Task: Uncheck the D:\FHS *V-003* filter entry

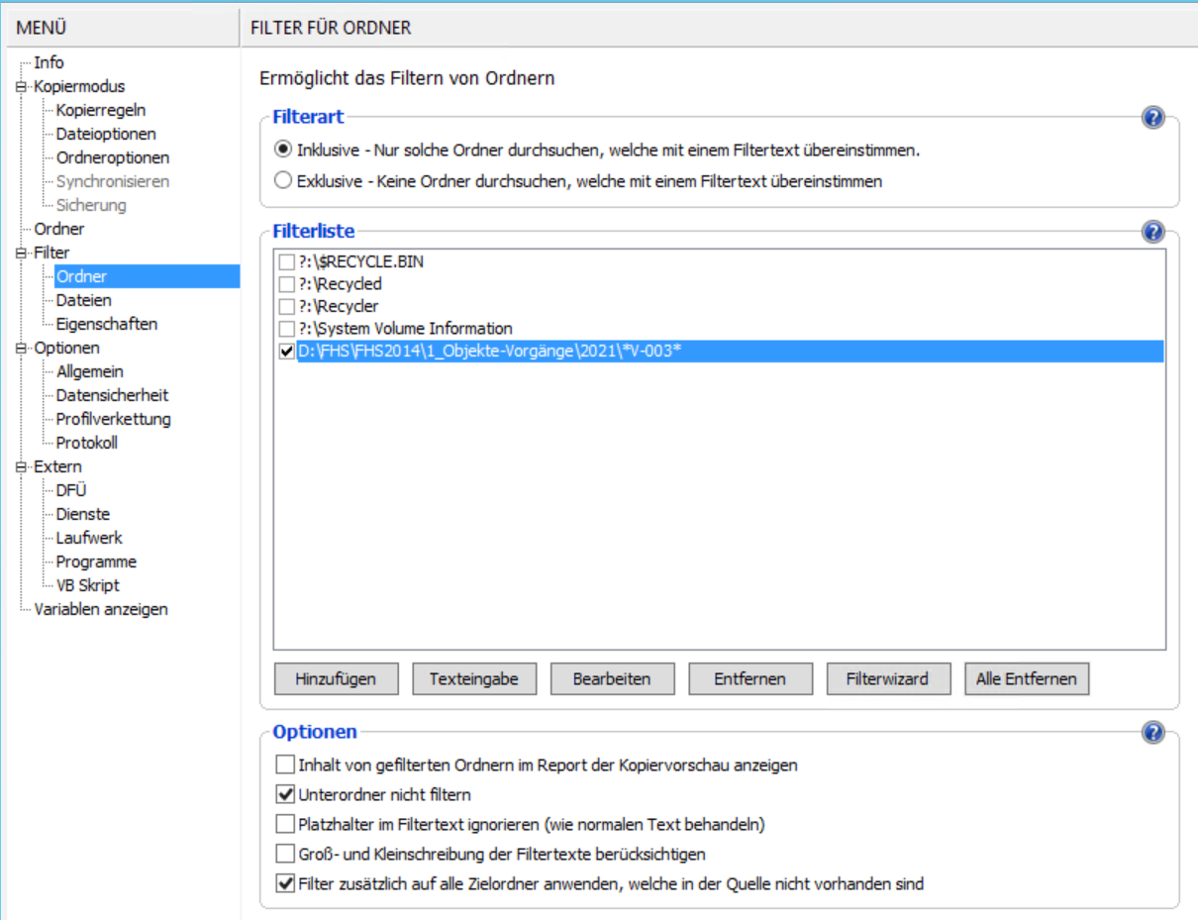Action: point(286,352)
